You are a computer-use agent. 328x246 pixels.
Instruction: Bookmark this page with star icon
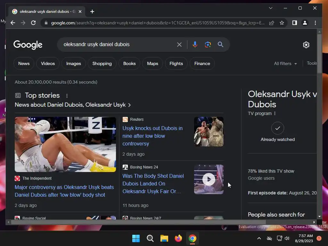(x=282, y=23)
